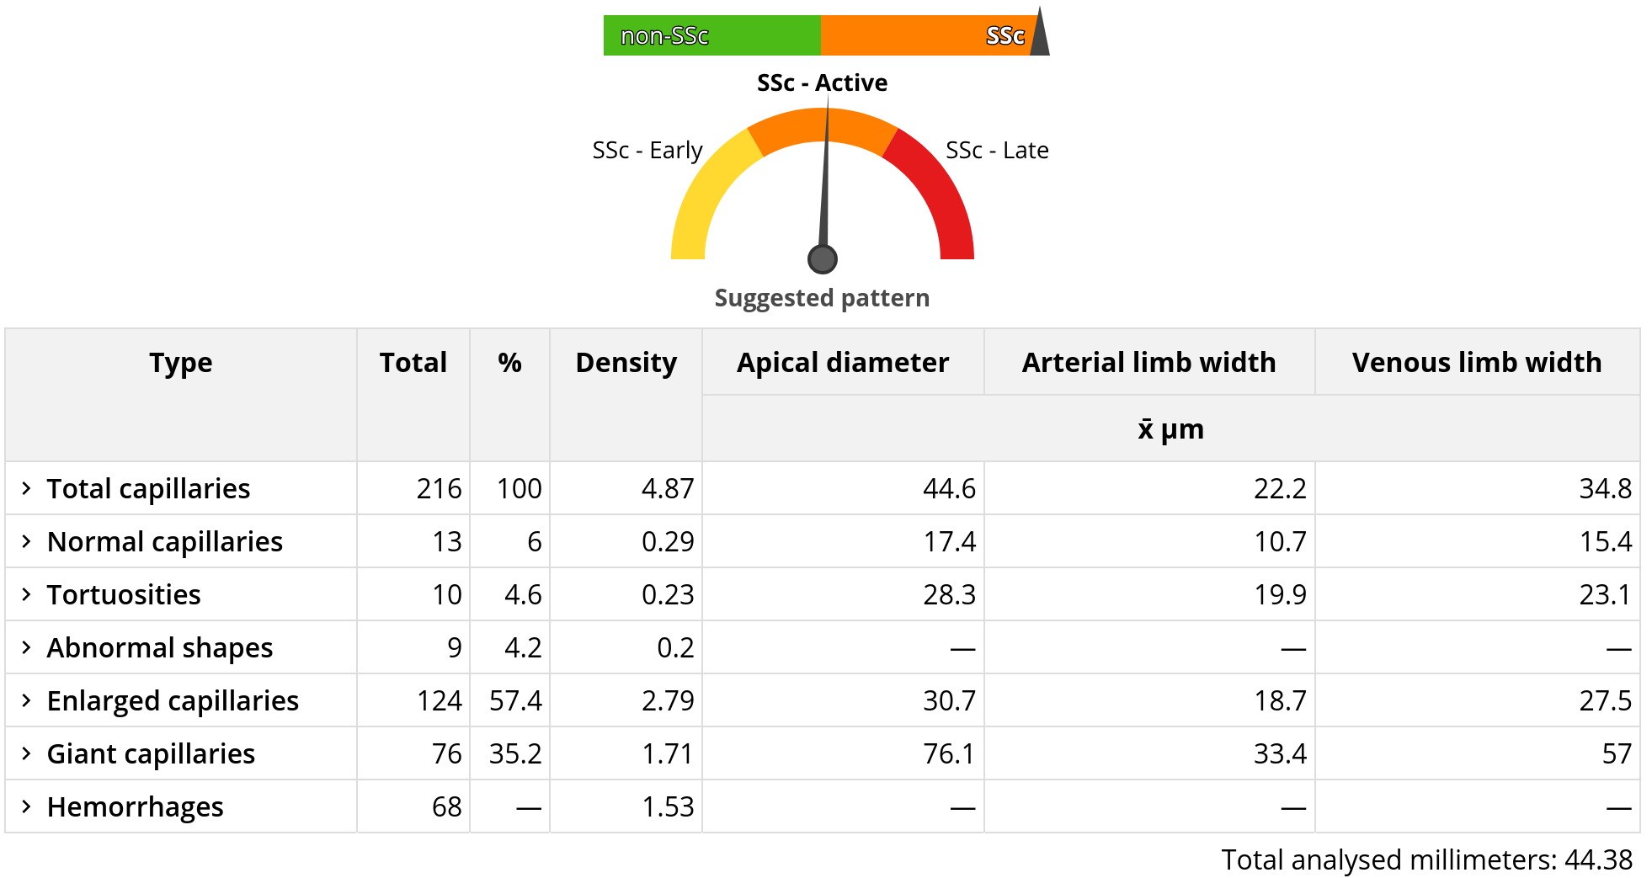Click the Arterial limb width header
Screen dimensions: 1652x878
[1148, 363]
